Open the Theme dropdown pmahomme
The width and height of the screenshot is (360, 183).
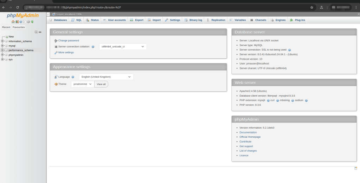83,84
